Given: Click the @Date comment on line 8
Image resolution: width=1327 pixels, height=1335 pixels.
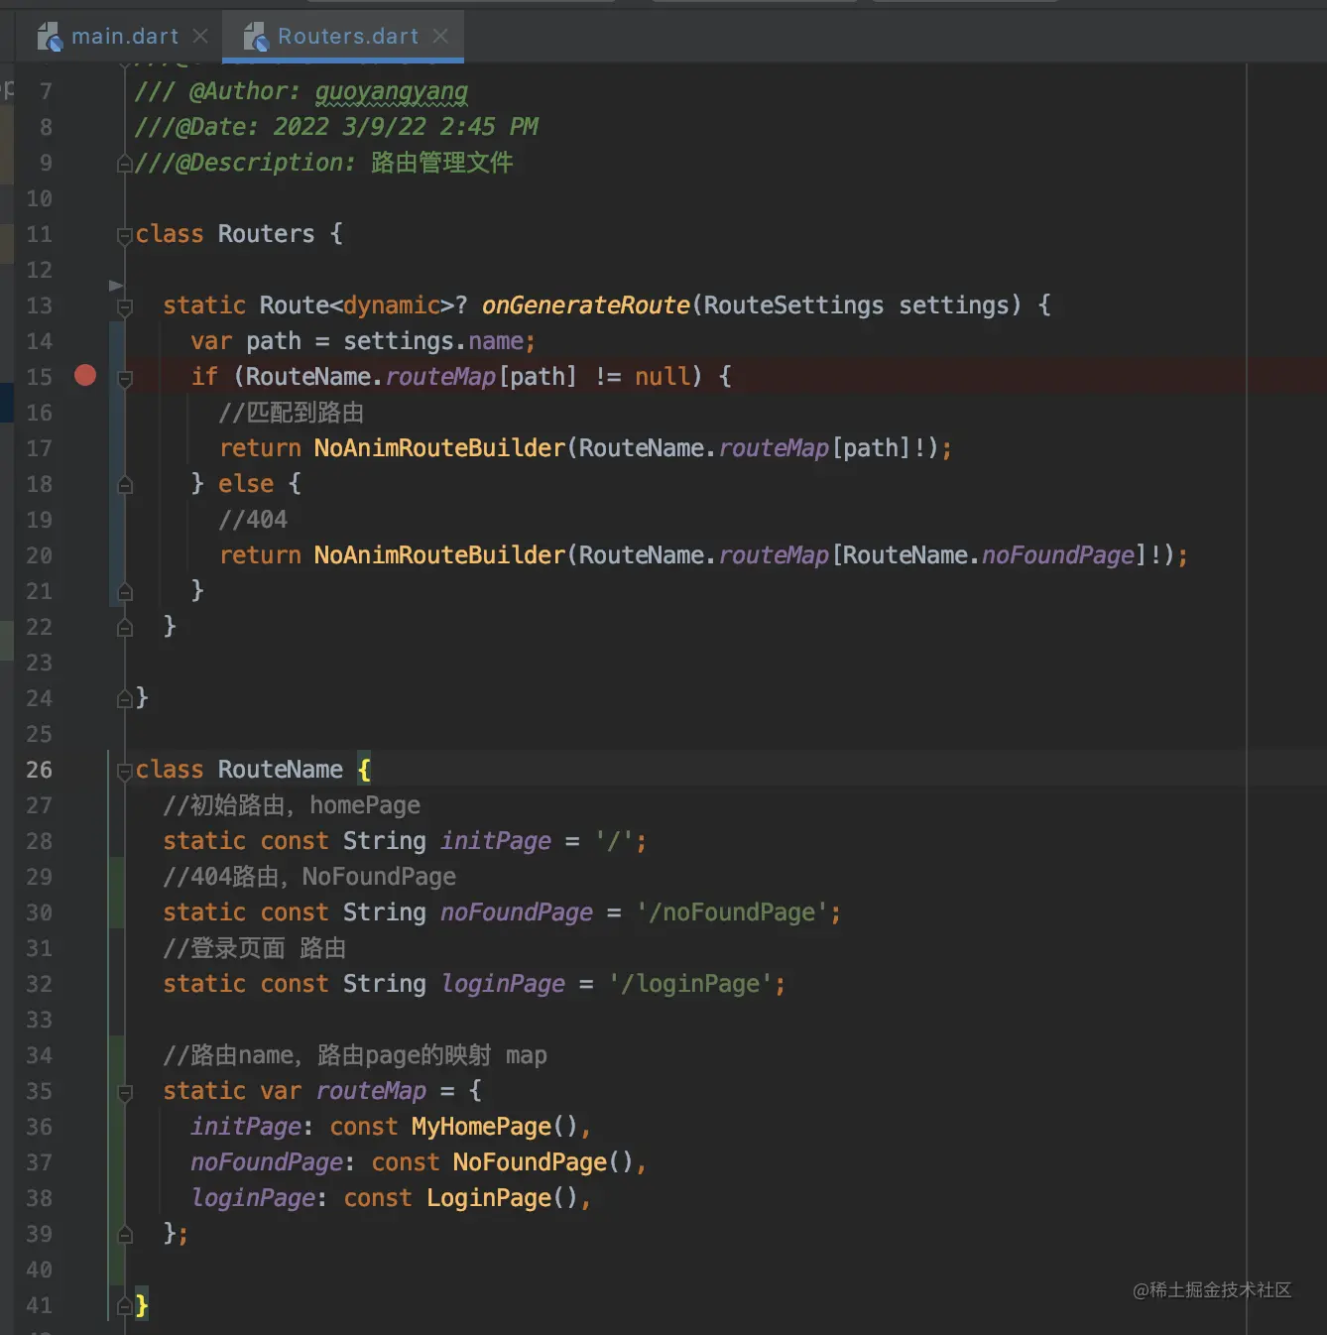Looking at the screenshot, I should pos(336,127).
